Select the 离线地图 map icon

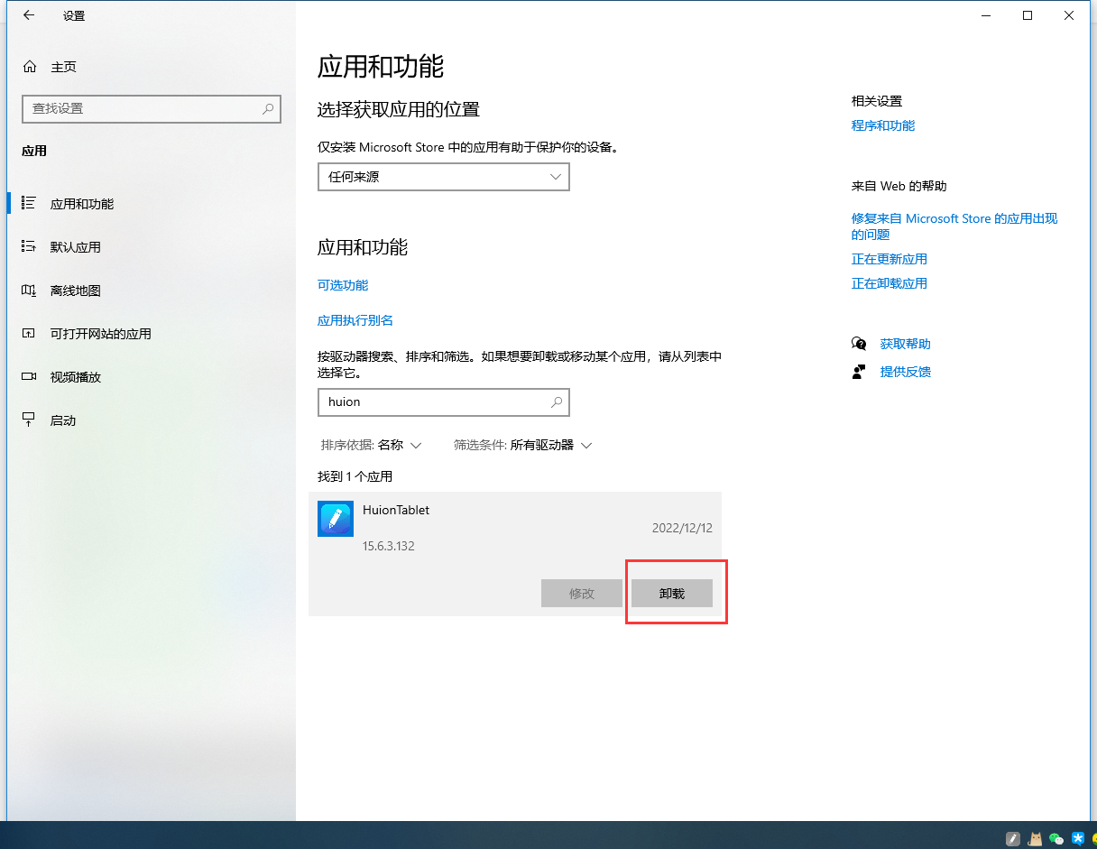pos(29,291)
